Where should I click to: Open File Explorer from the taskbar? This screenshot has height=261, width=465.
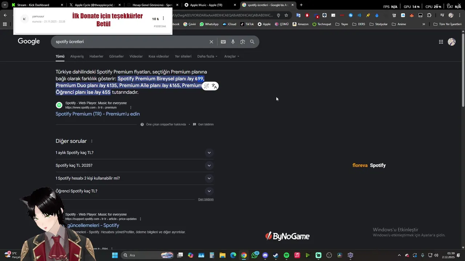(222, 255)
